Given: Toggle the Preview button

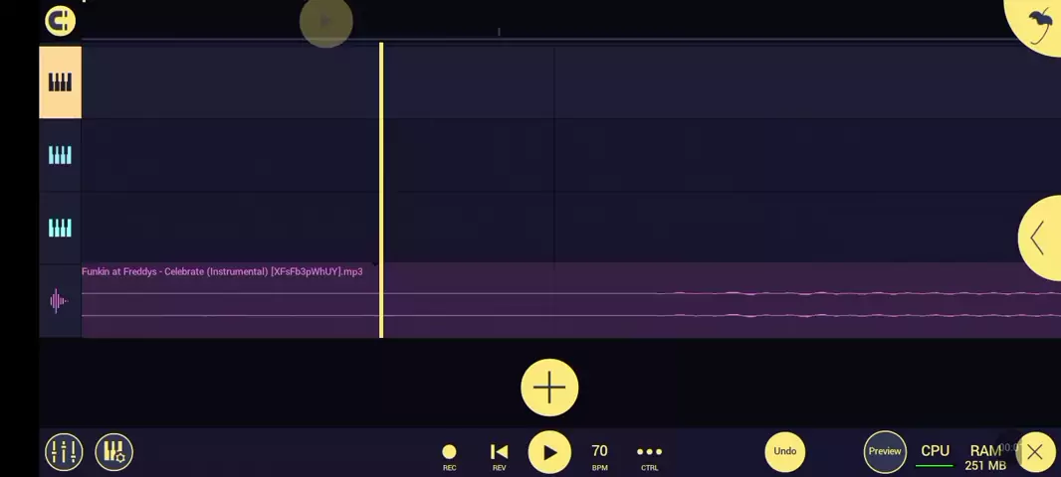Looking at the screenshot, I should pyautogui.click(x=884, y=452).
